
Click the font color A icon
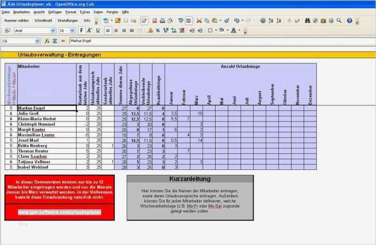[233, 31]
